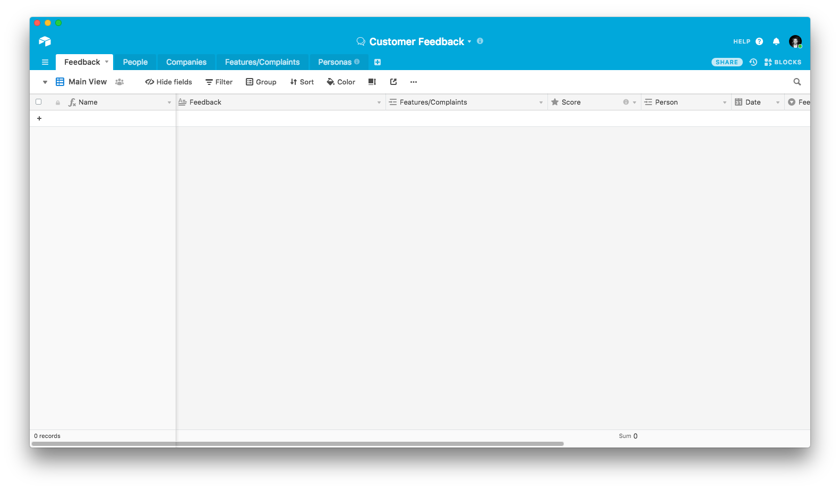Click the Score field info icon
The image size is (840, 490).
click(626, 102)
